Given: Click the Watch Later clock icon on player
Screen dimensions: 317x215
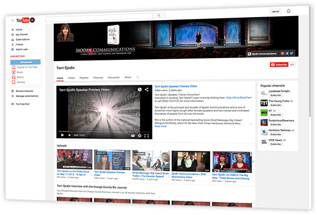Looking at the screenshot, I should [140, 89].
